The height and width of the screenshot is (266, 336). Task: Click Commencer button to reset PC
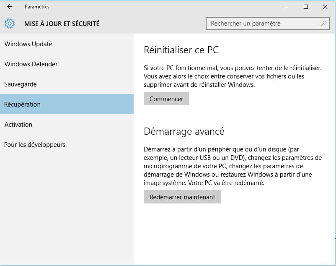pos(166,99)
